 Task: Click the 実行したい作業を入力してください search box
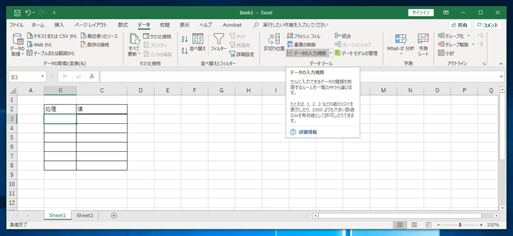point(296,25)
